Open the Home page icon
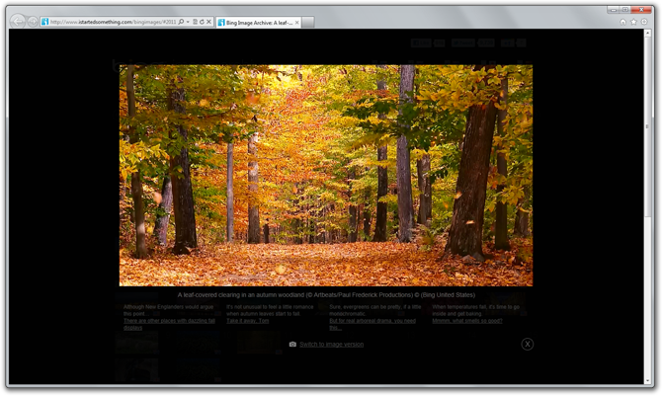Image resolution: width=662 pixels, height=396 pixels. pos(623,22)
